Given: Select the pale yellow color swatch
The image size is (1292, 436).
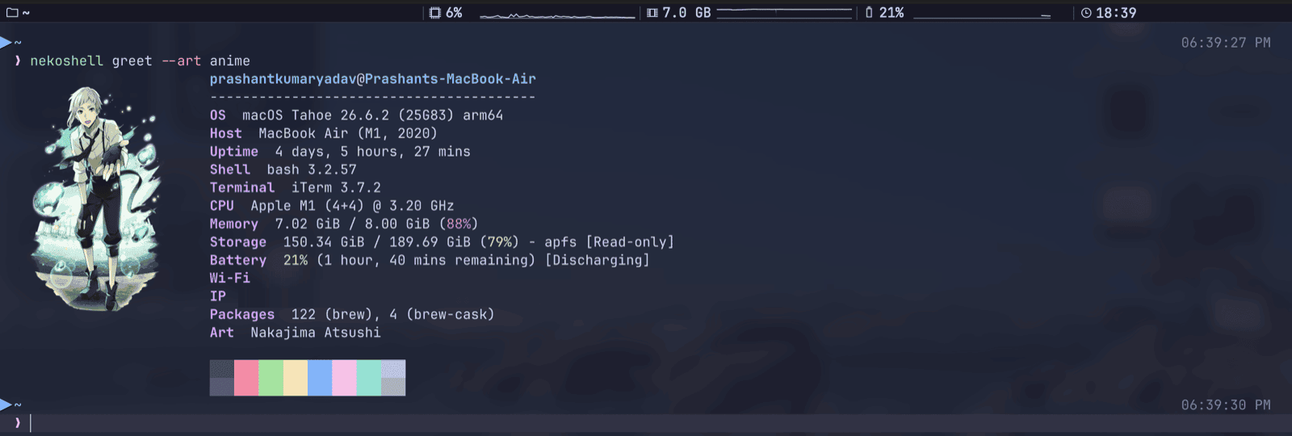Looking at the screenshot, I should 296,378.
